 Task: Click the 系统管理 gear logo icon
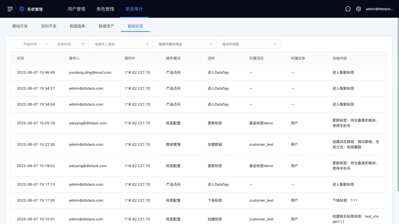pyautogui.click(x=22, y=9)
